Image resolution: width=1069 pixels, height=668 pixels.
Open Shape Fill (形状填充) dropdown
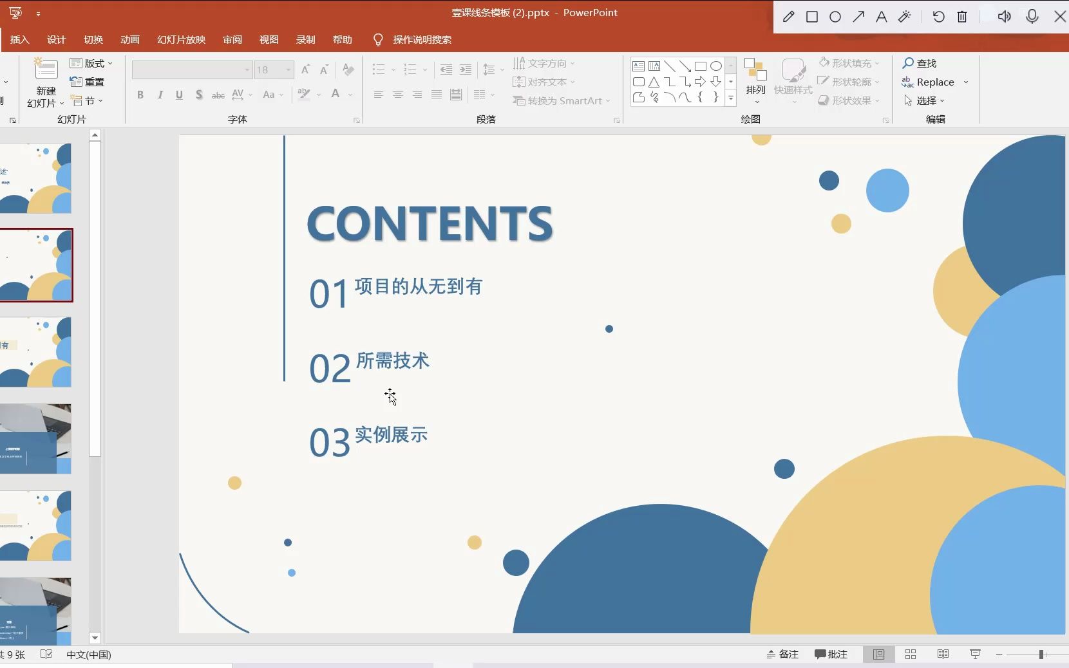[x=849, y=63]
